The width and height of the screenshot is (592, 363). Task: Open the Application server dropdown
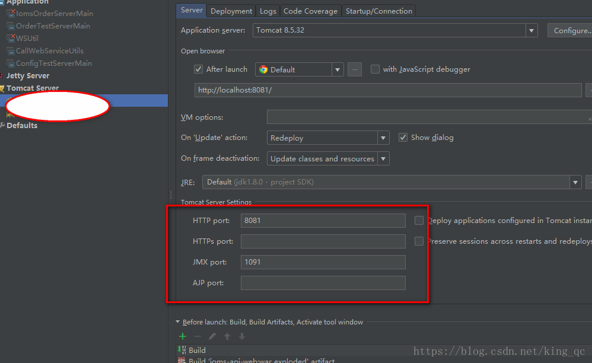click(531, 30)
